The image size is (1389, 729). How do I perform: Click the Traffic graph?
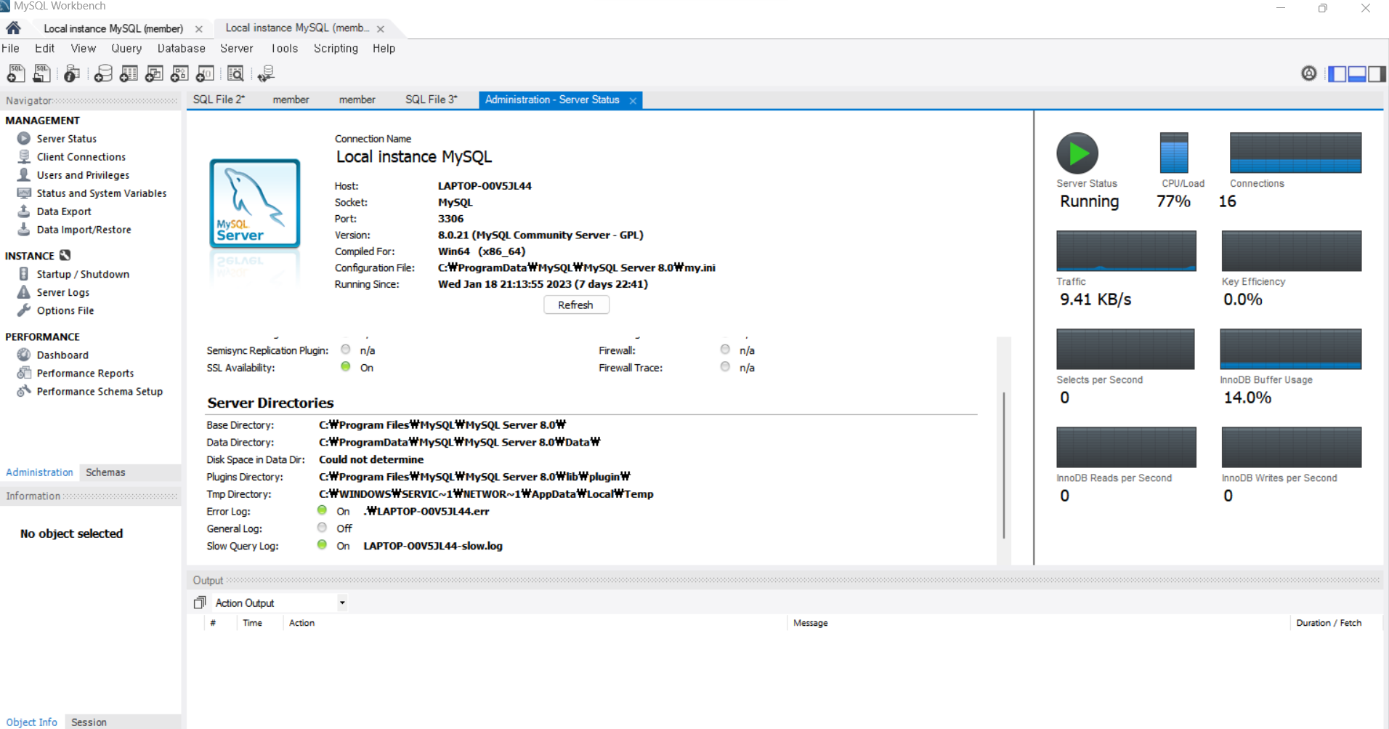pos(1126,251)
